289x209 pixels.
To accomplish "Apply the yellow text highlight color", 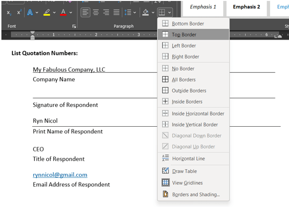I will point(46,12).
